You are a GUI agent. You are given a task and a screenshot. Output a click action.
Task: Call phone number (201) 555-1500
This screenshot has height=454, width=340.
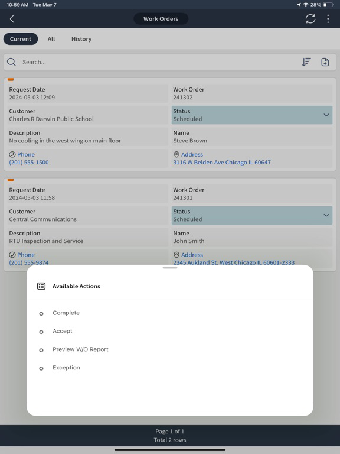[x=29, y=162]
